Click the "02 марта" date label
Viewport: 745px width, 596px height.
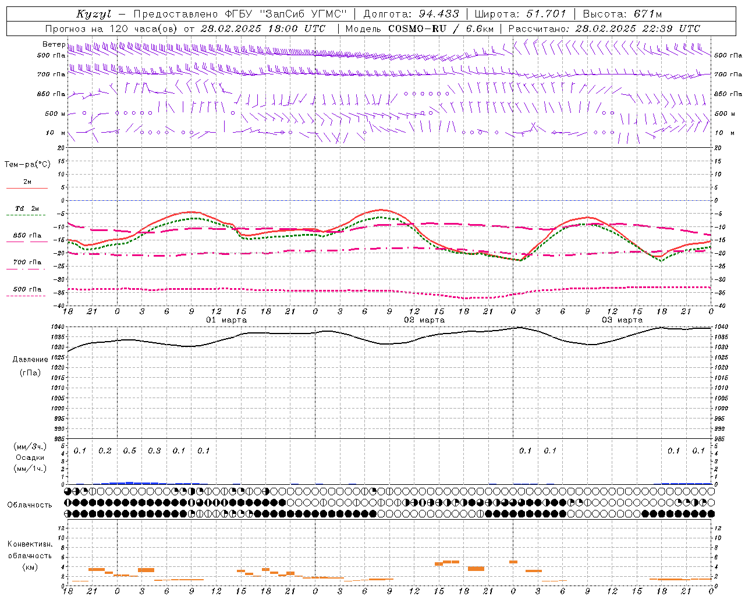424,320
